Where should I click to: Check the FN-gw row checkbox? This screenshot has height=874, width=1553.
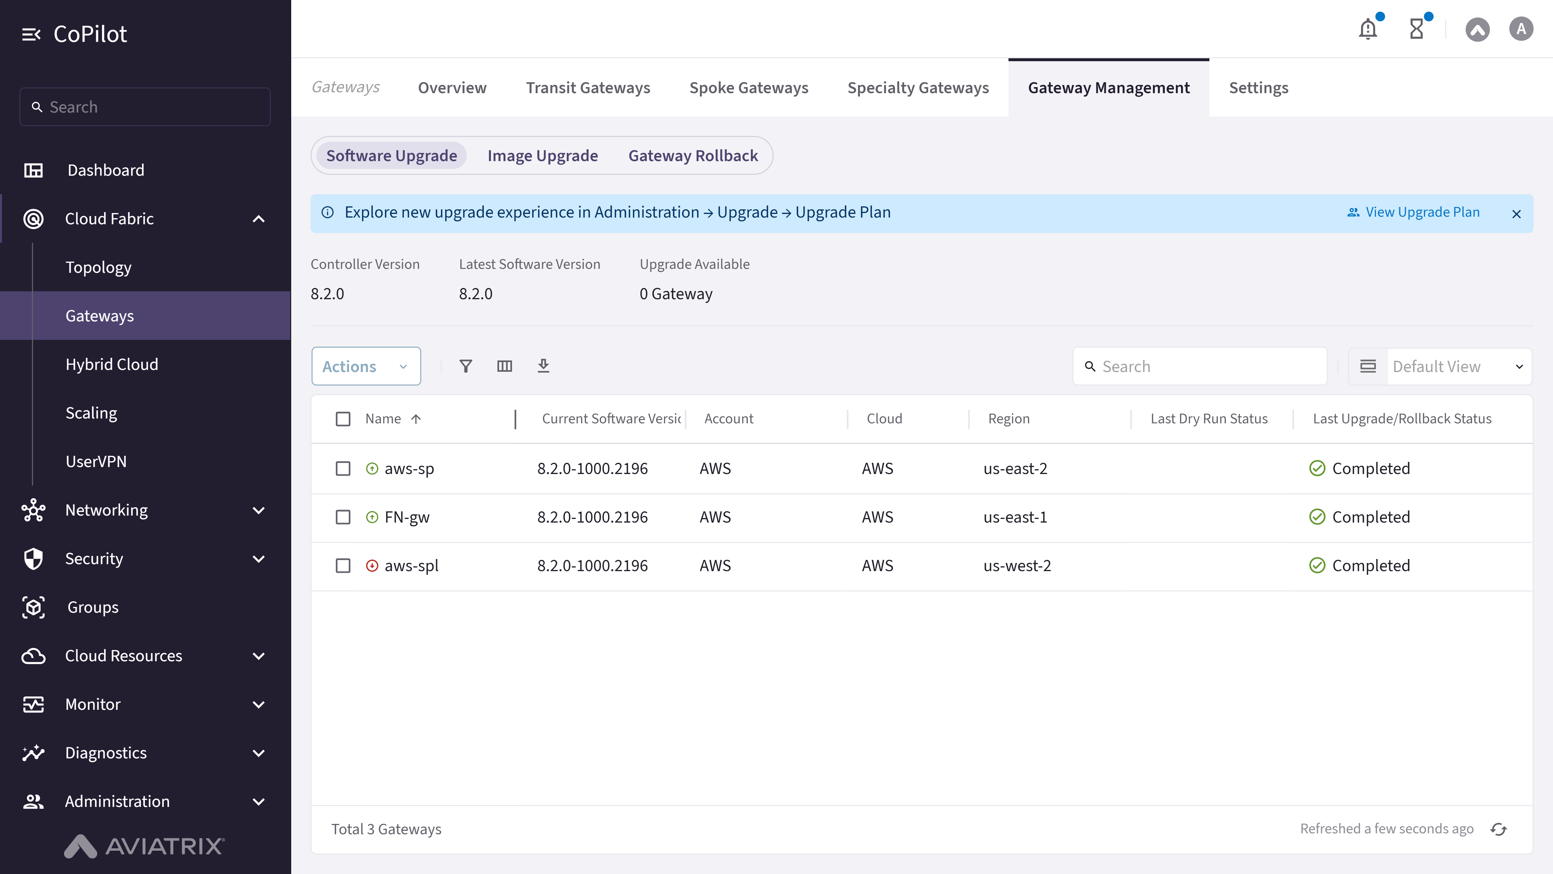tap(343, 517)
